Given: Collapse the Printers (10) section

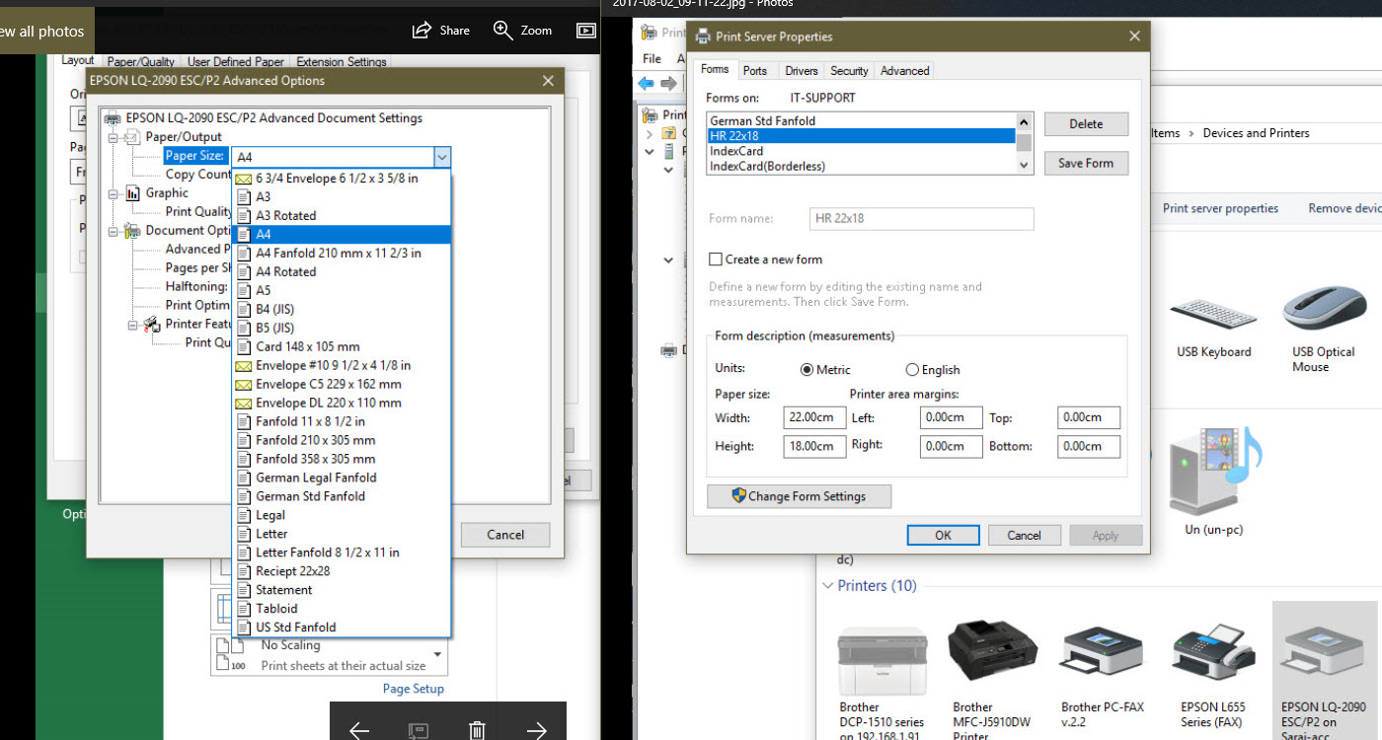Looking at the screenshot, I should coord(827,586).
